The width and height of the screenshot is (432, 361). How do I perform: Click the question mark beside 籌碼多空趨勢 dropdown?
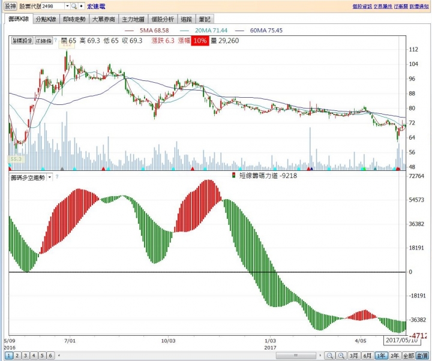click(x=57, y=176)
